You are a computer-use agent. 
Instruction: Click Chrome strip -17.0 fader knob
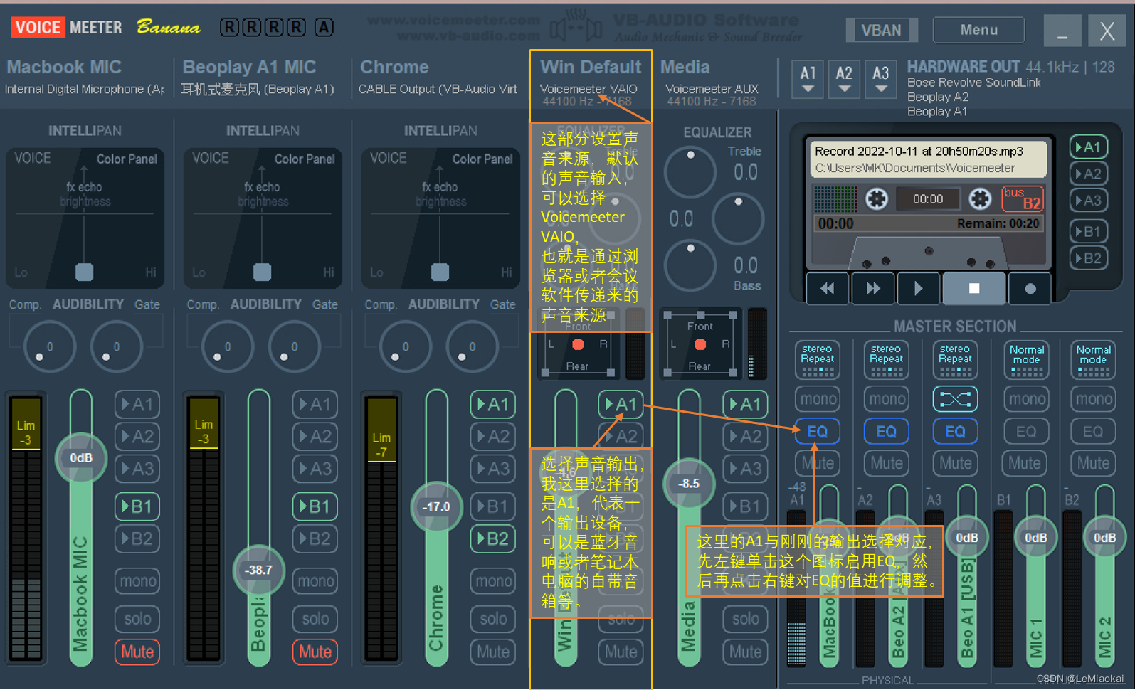tap(436, 507)
